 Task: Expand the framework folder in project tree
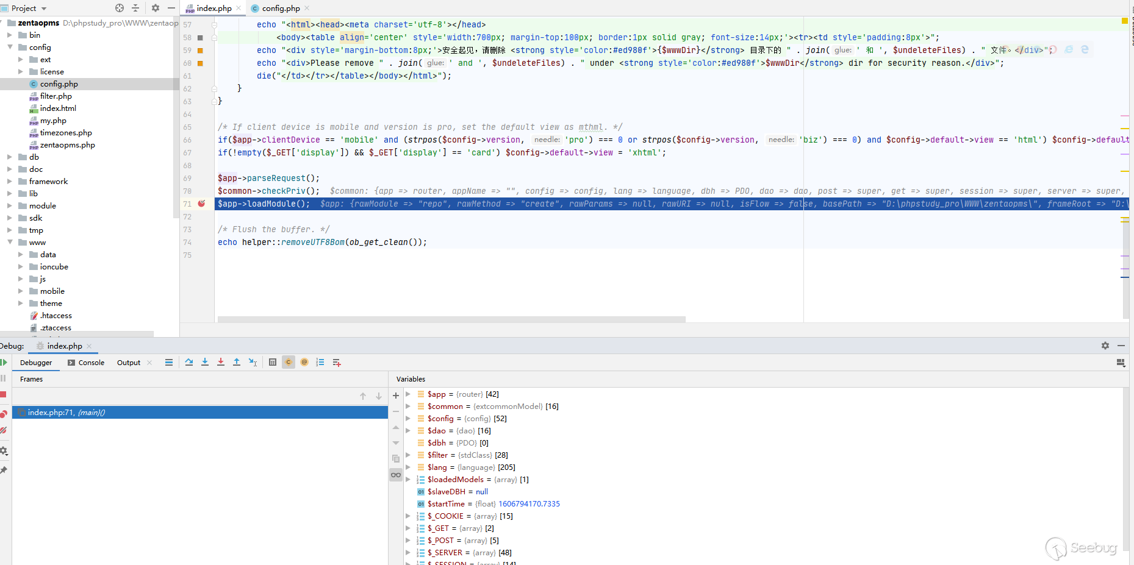[10, 182]
